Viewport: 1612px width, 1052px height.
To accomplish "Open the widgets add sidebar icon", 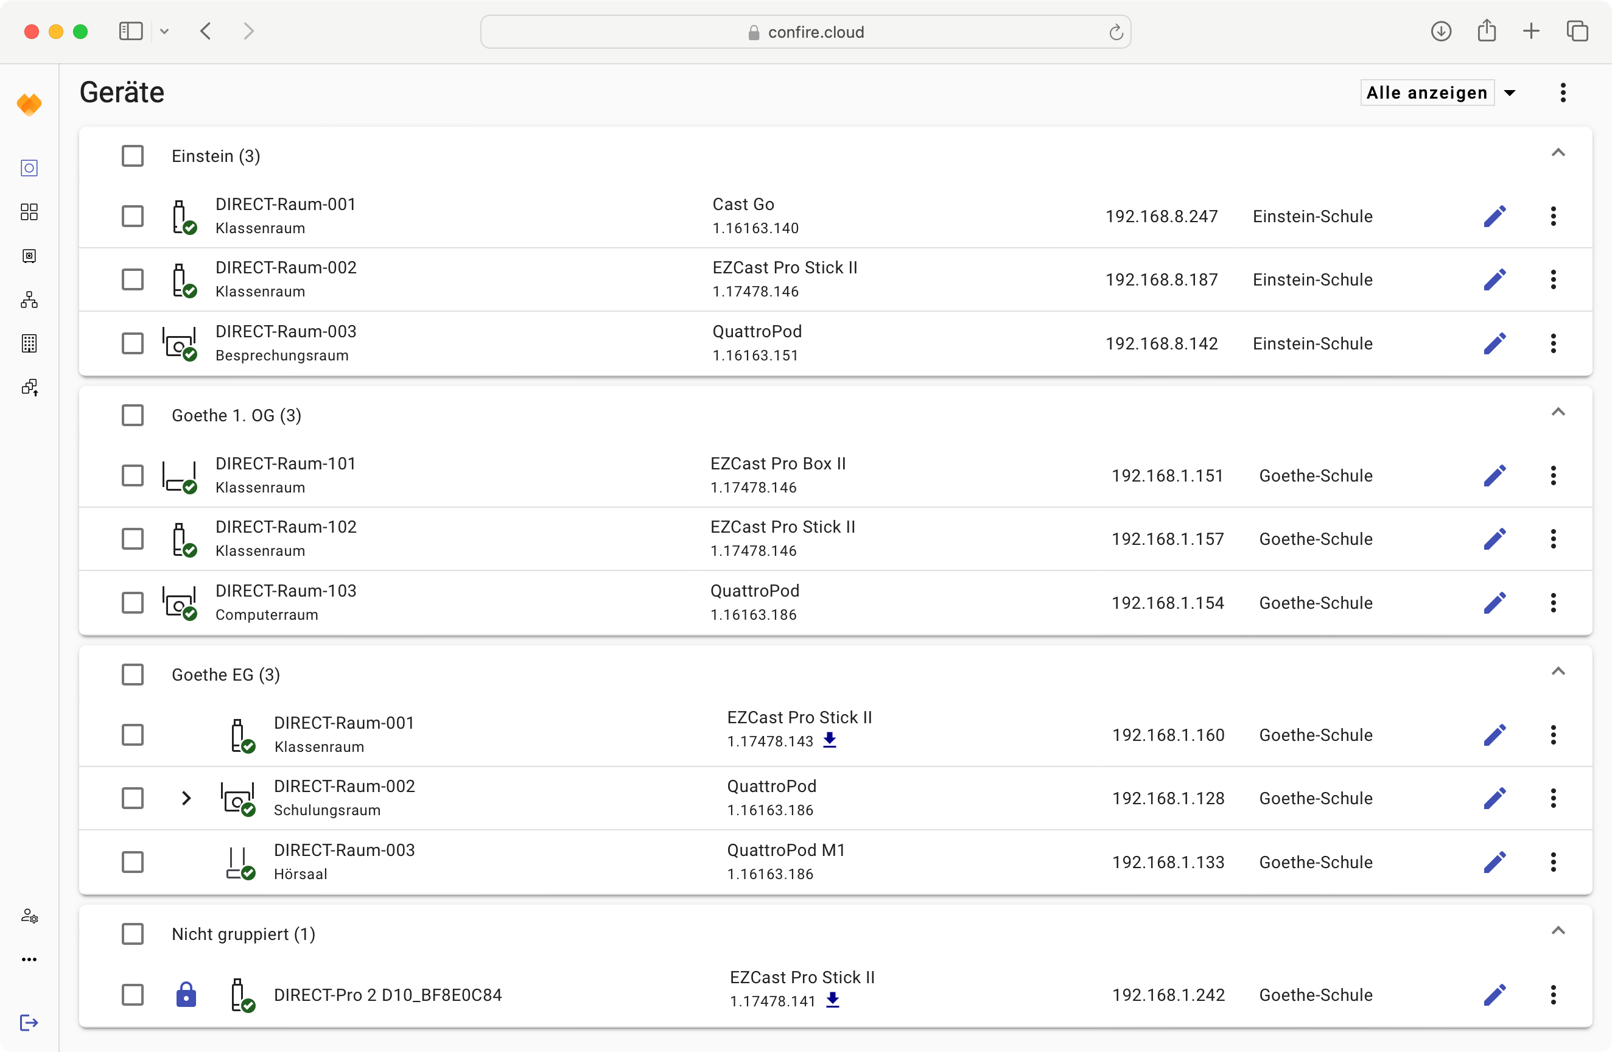I will pos(29,387).
